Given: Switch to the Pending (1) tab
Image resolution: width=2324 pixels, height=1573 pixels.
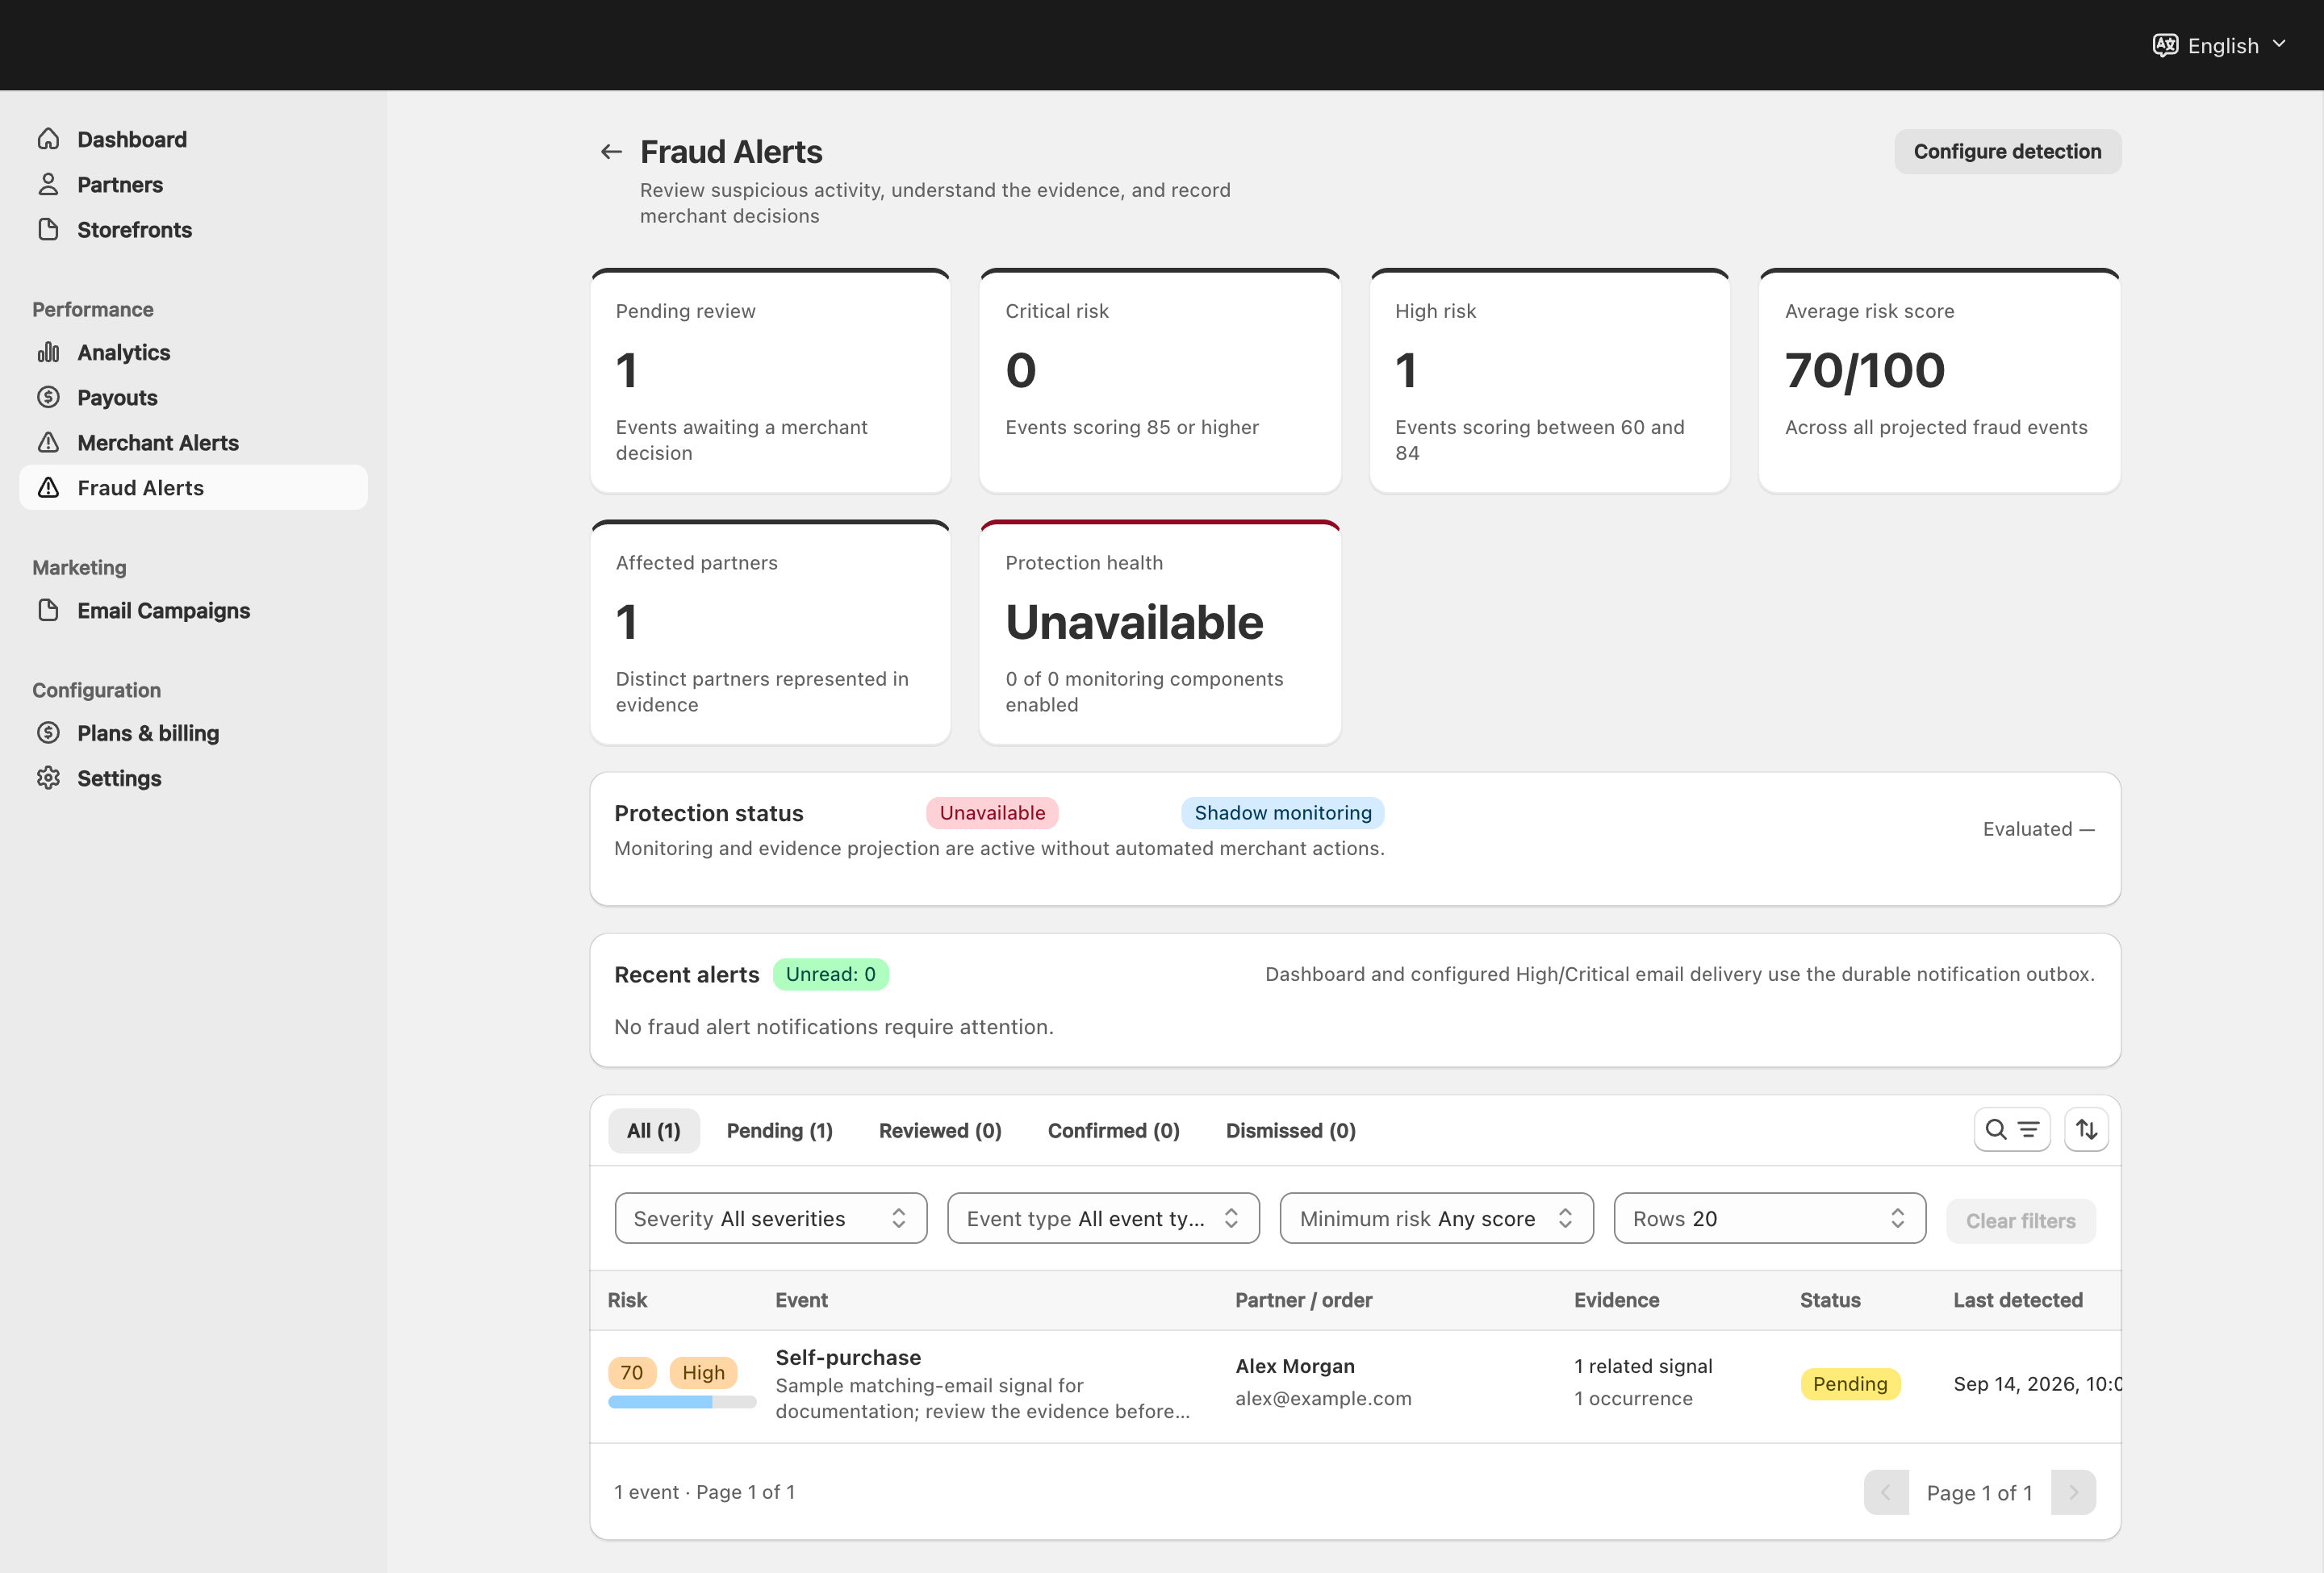Looking at the screenshot, I should pos(780,1130).
